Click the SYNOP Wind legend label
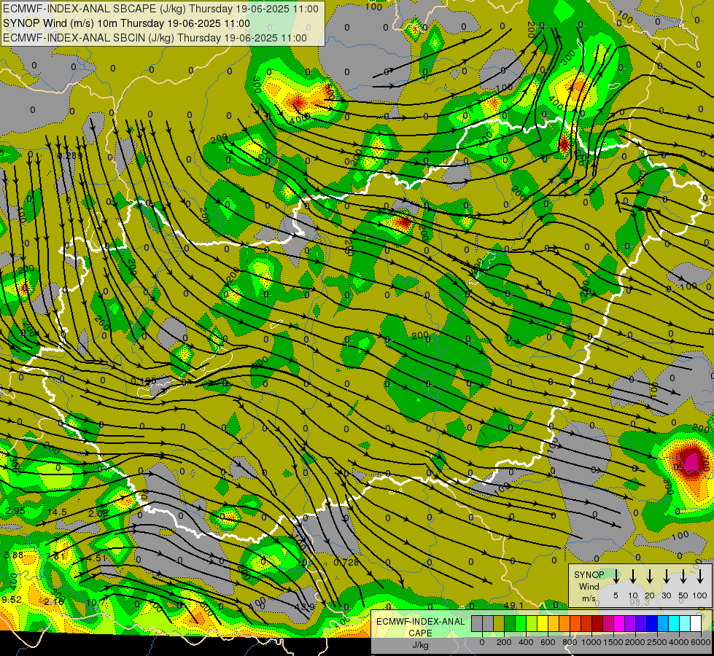This screenshot has width=714, height=656. [589, 580]
